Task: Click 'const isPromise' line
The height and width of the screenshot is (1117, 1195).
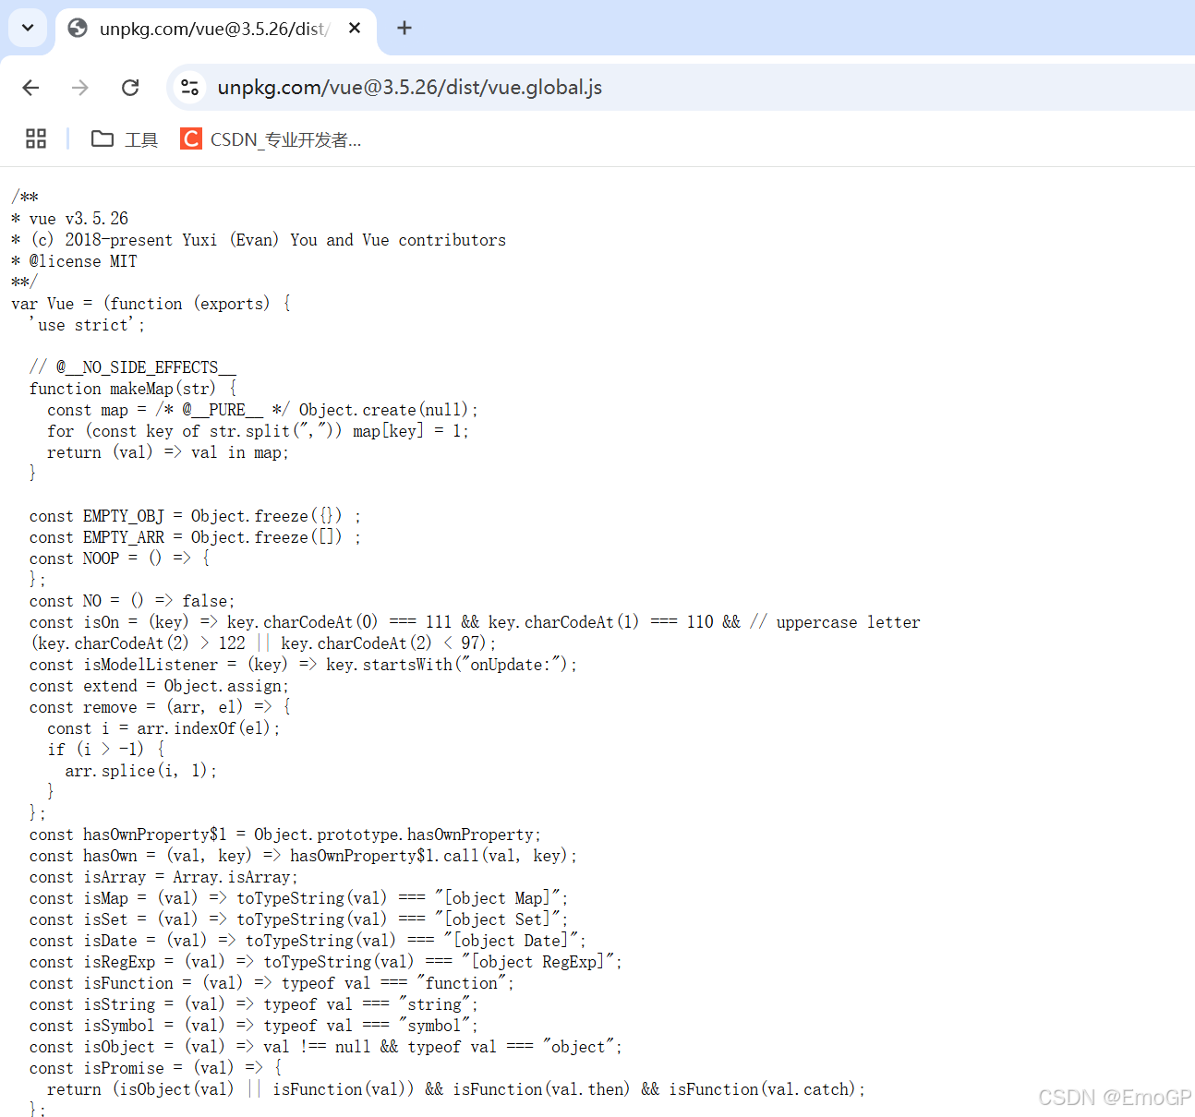Action: (x=155, y=1068)
